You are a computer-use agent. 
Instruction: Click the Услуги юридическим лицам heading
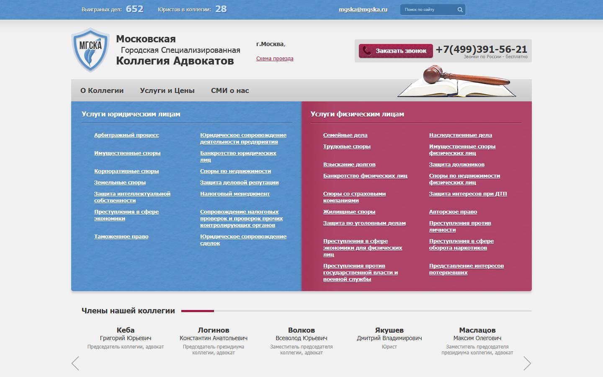[131, 114]
